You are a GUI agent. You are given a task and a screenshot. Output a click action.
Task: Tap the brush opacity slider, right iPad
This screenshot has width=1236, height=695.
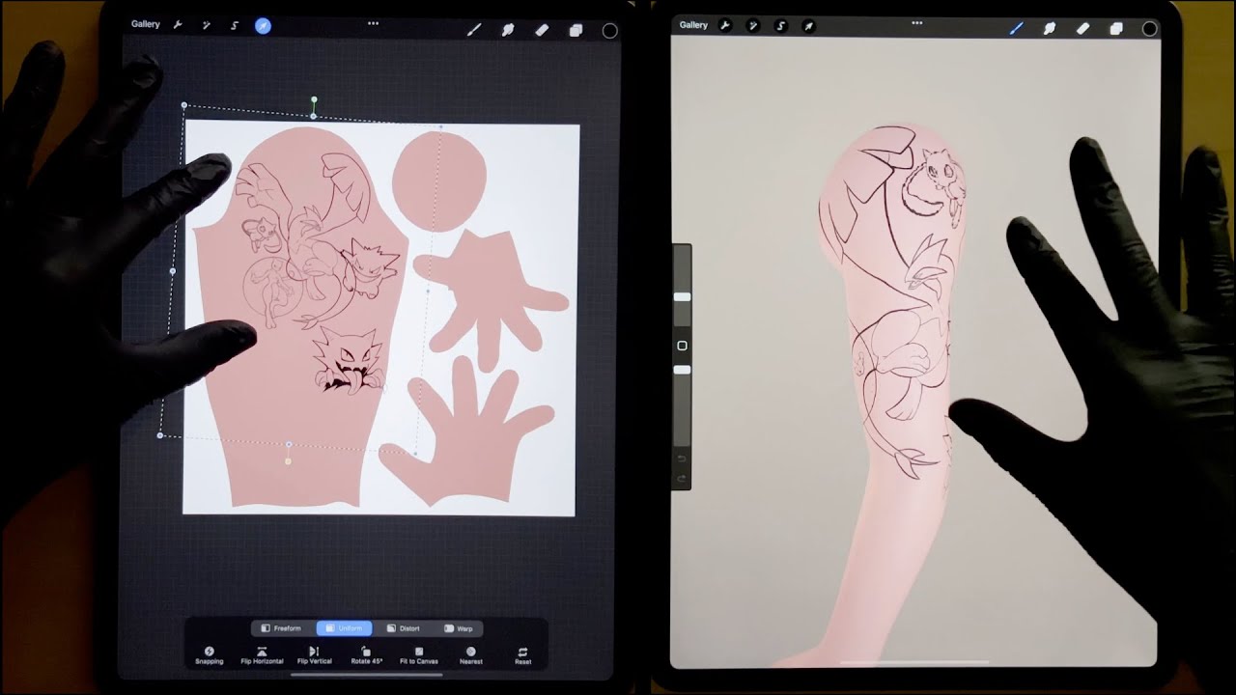[682, 370]
